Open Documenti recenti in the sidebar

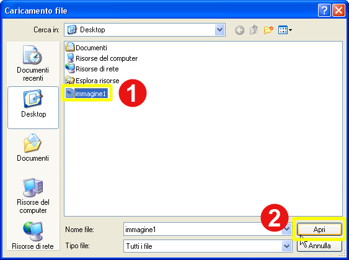click(33, 63)
